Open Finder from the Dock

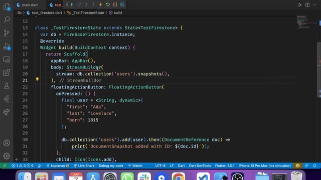pyautogui.click(x=25, y=176)
